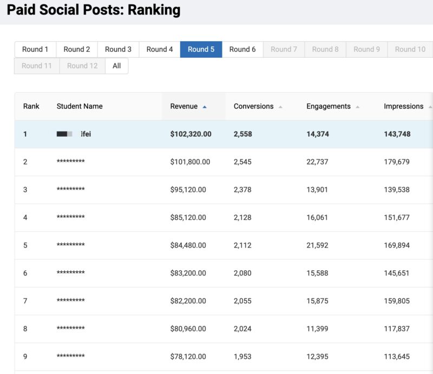
Task: Select revenue cell $80,960.00
Action: pyautogui.click(x=188, y=329)
